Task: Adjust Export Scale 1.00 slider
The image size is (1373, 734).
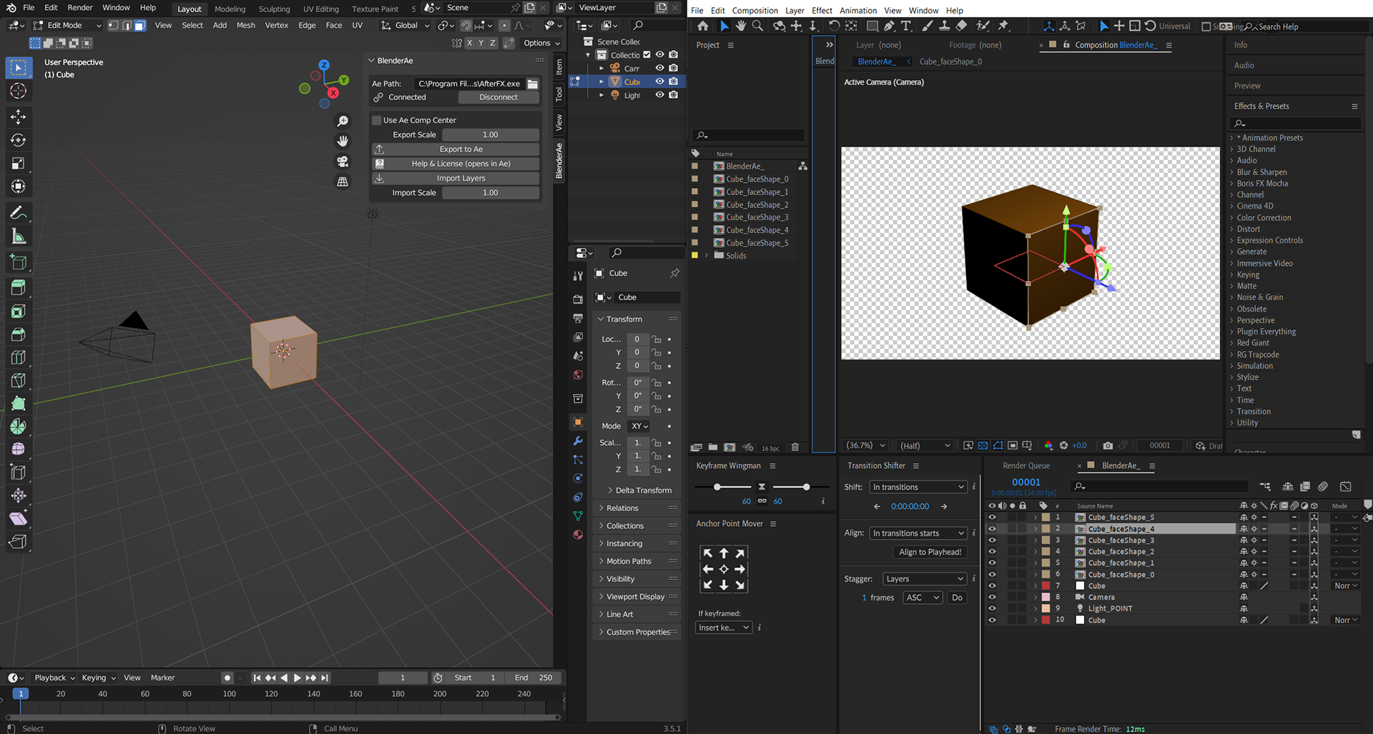Action: click(x=491, y=135)
